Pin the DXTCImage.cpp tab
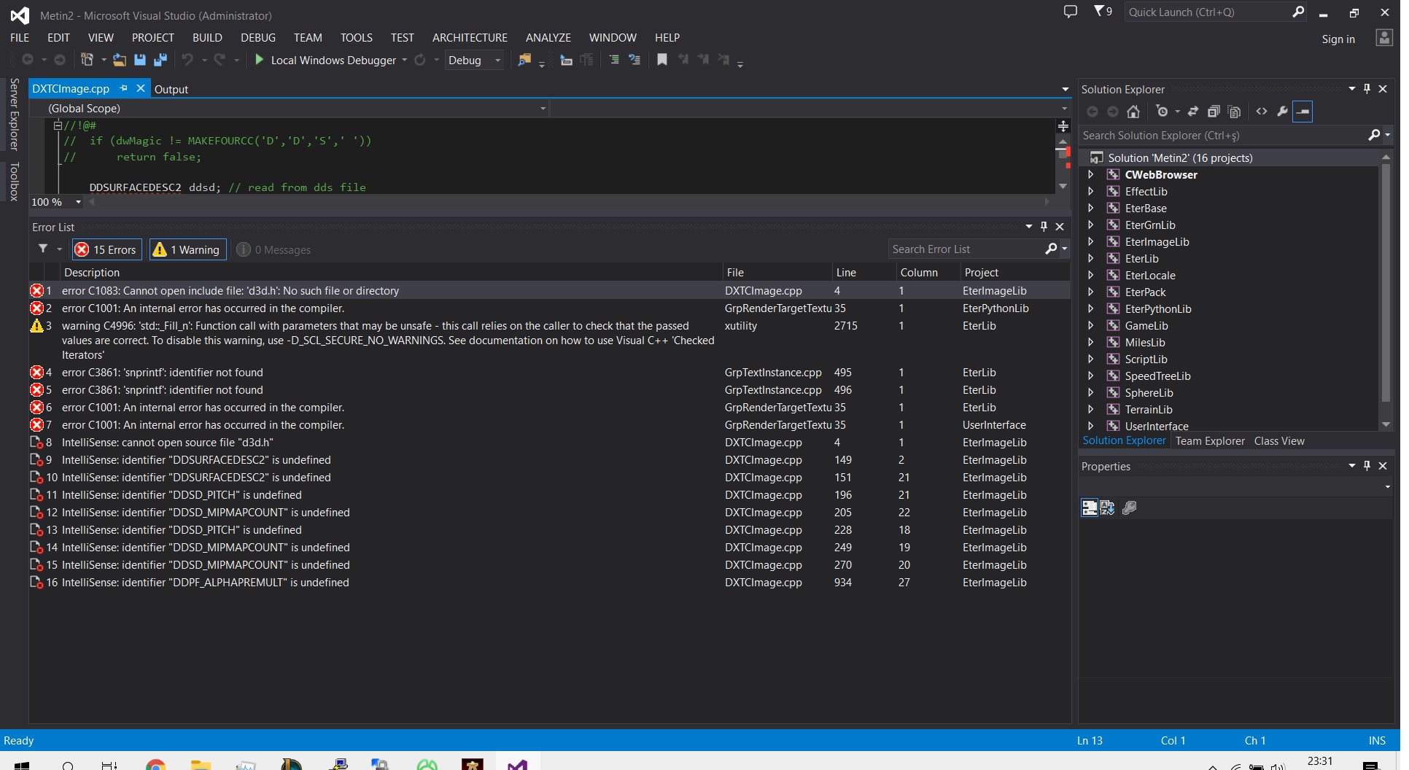The image size is (1409, 770). tap(124, 88)
